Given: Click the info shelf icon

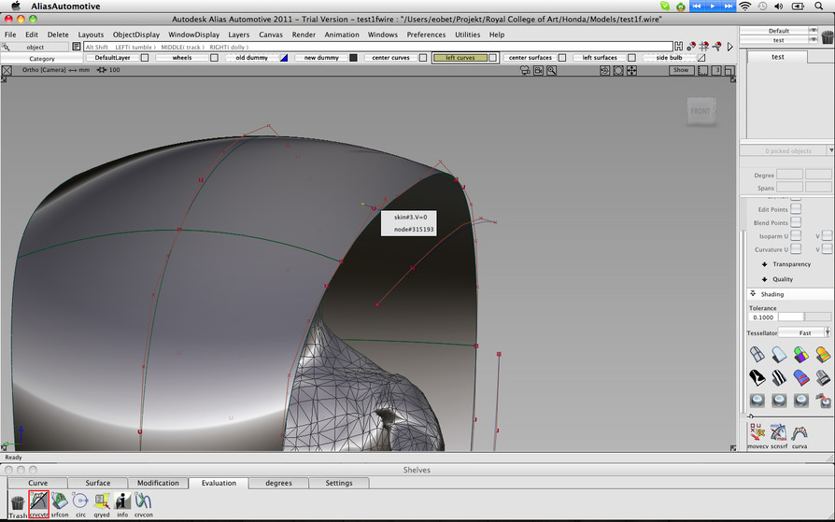Looking at the screenshot, I should (122, 502).
